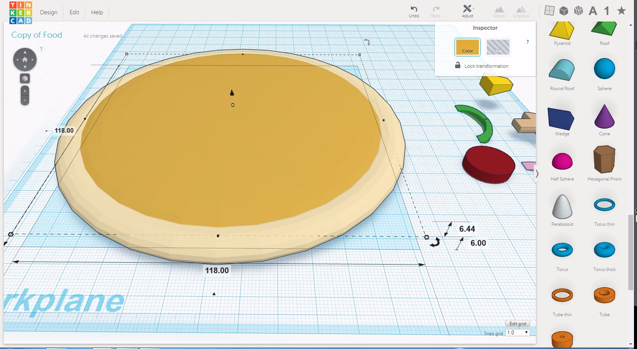Screen dimensions: 637x349
Task: Click the 6.00 elevation dimension label
Action: point(478,243)
